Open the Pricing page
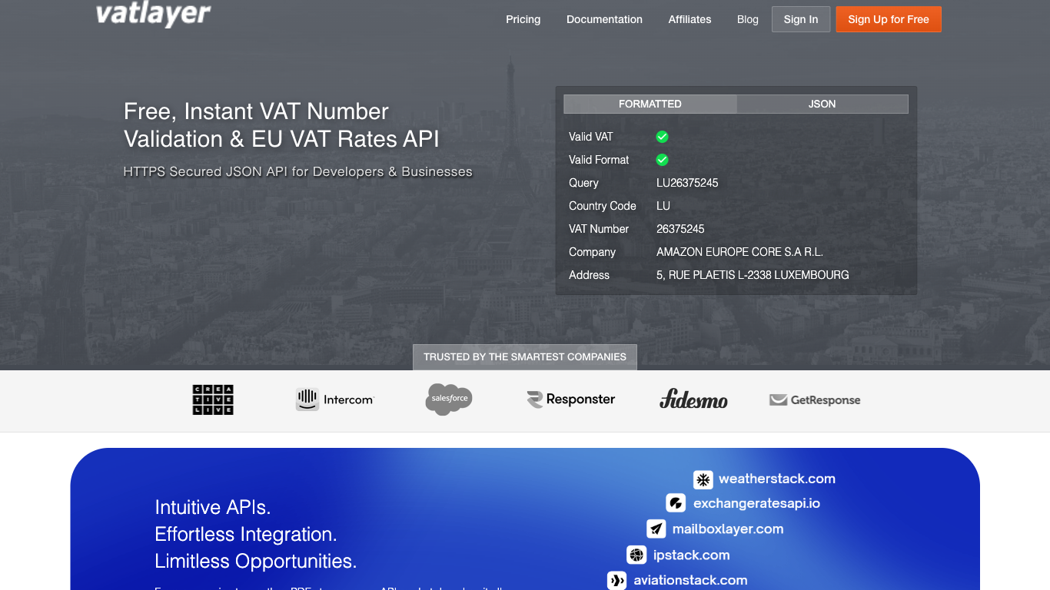1050x590 pixels. pyautogui.click(x=523, y=19)
